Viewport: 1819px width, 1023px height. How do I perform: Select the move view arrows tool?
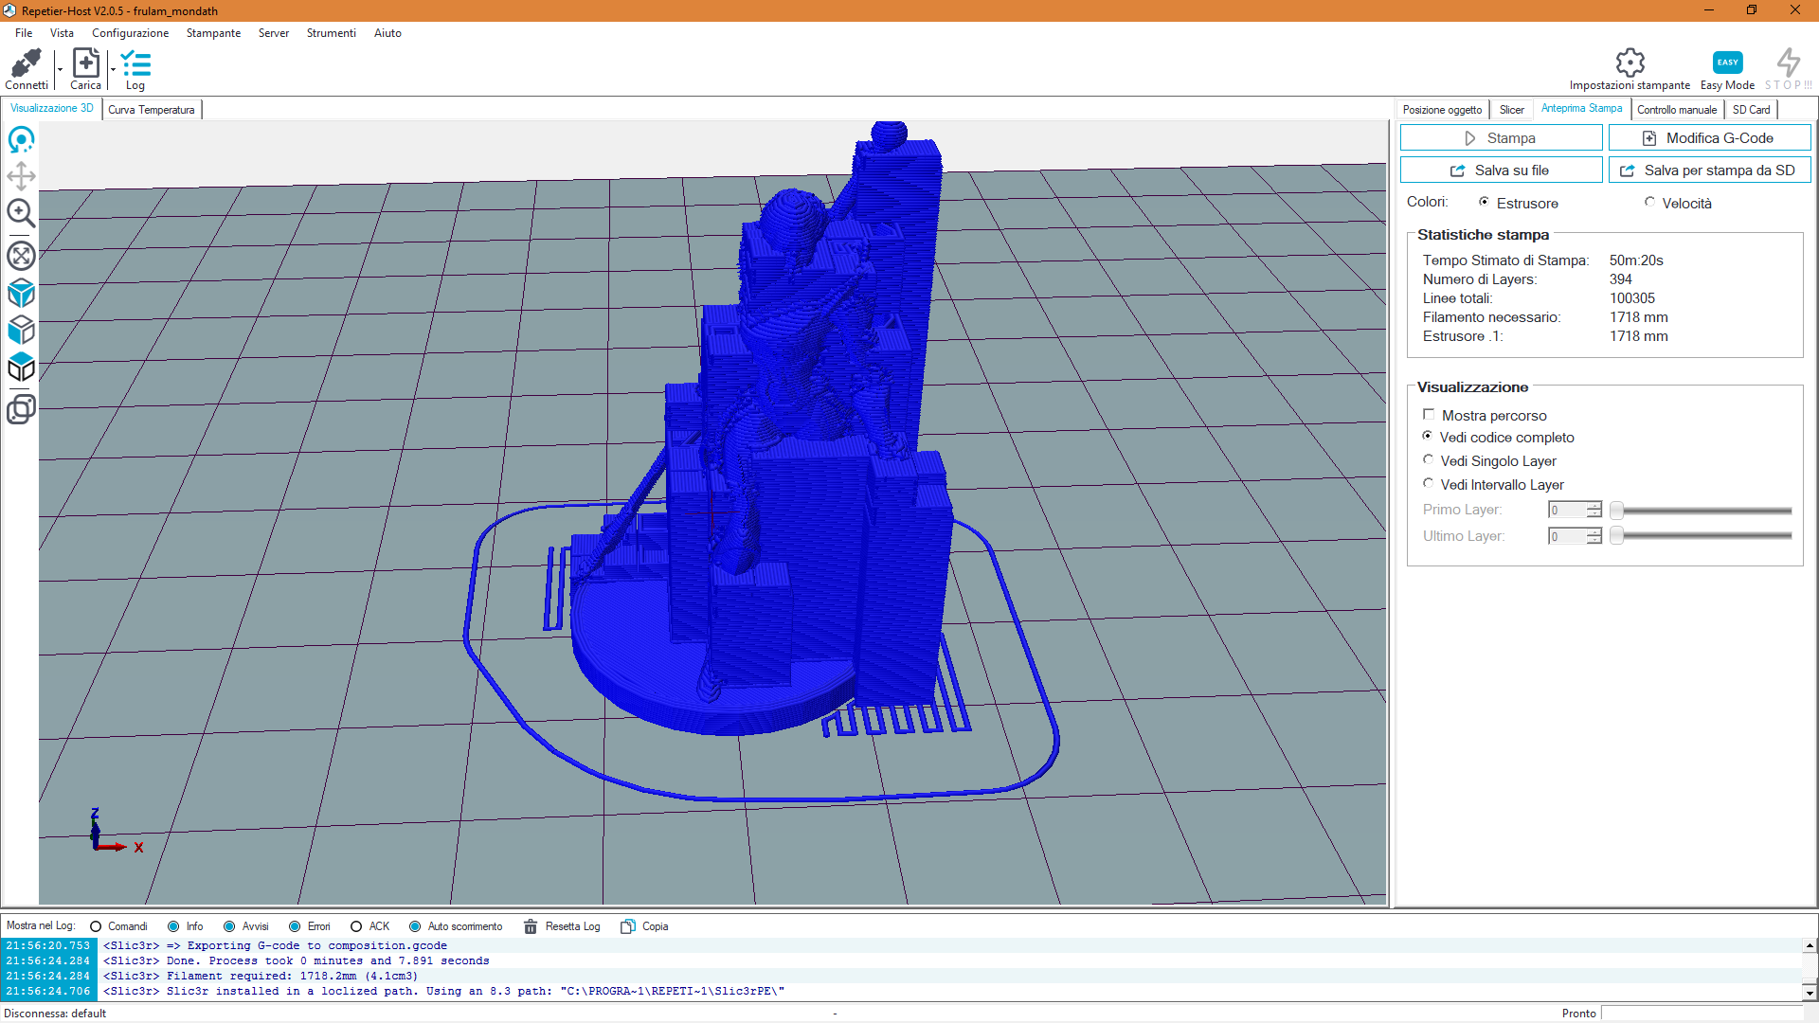21,176
